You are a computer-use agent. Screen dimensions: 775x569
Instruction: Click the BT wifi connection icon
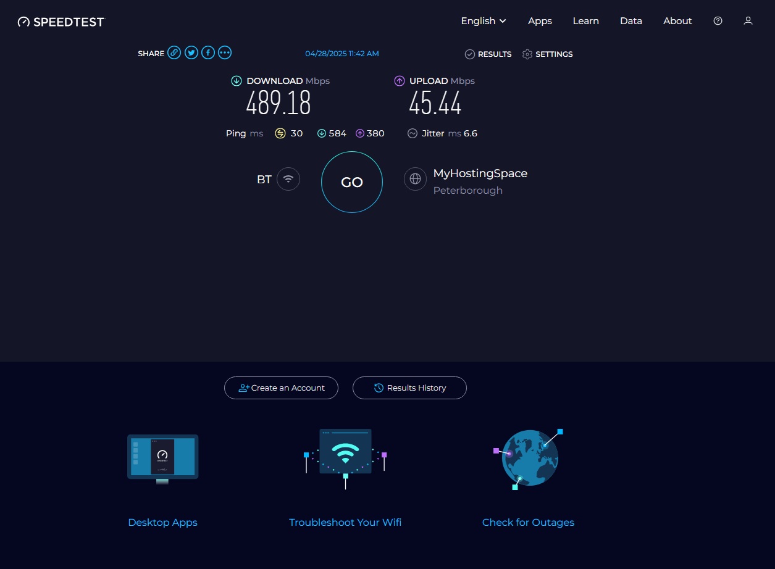click(x=288, y=179)
